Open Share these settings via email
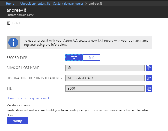168x131 pixels. pos(28,98)
